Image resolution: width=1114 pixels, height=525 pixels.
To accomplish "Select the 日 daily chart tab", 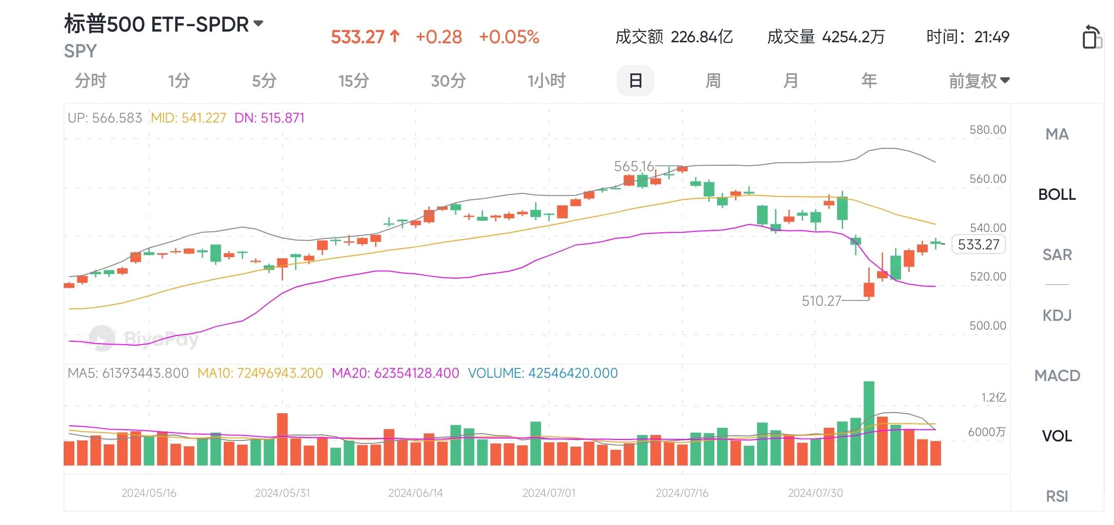I will tap(635, 81).
